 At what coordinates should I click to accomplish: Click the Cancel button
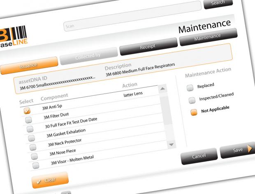click(x=199, y=156)
